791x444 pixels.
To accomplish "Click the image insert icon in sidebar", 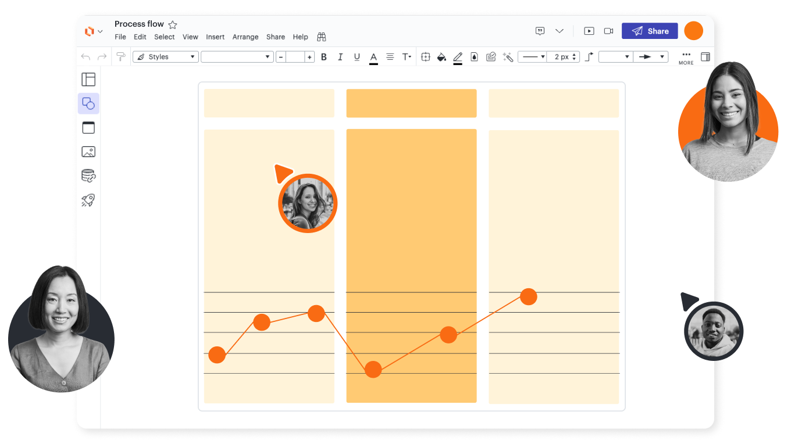I will tap(88, 152).
